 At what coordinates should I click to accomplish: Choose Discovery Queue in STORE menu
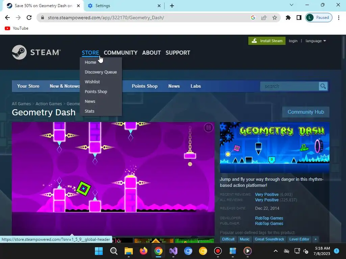click(x=101, y=72)
